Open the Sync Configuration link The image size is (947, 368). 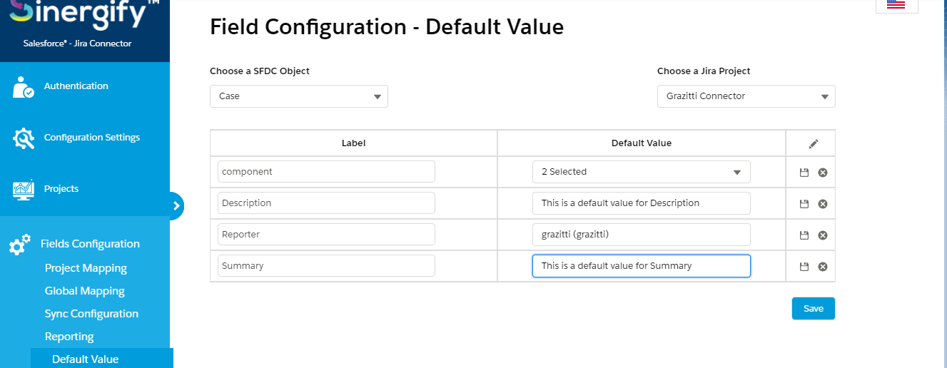click(91, 314)
